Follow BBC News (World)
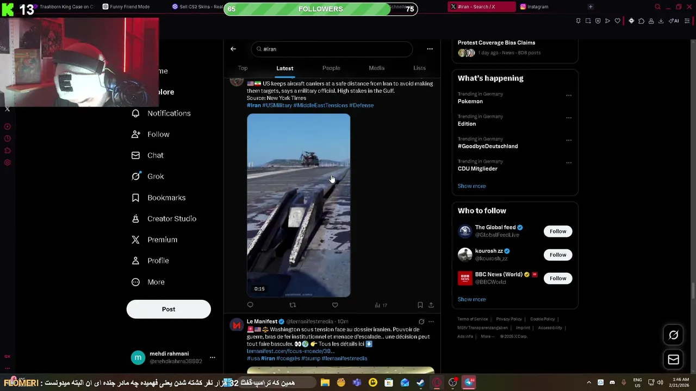 coord(557,278)
